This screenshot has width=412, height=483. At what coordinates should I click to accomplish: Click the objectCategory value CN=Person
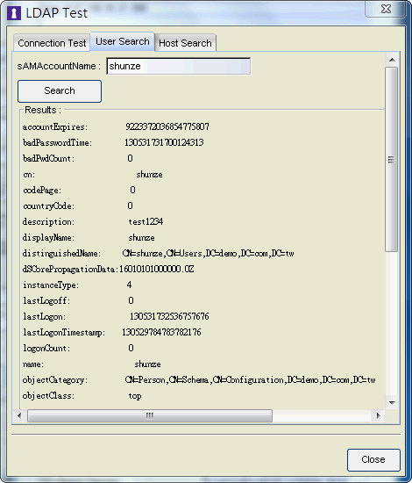[251, 379]
